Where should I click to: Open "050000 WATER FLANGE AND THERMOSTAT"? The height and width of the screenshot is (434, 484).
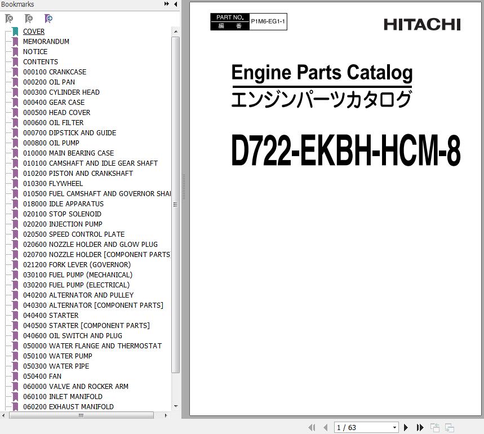click(92, 346)
